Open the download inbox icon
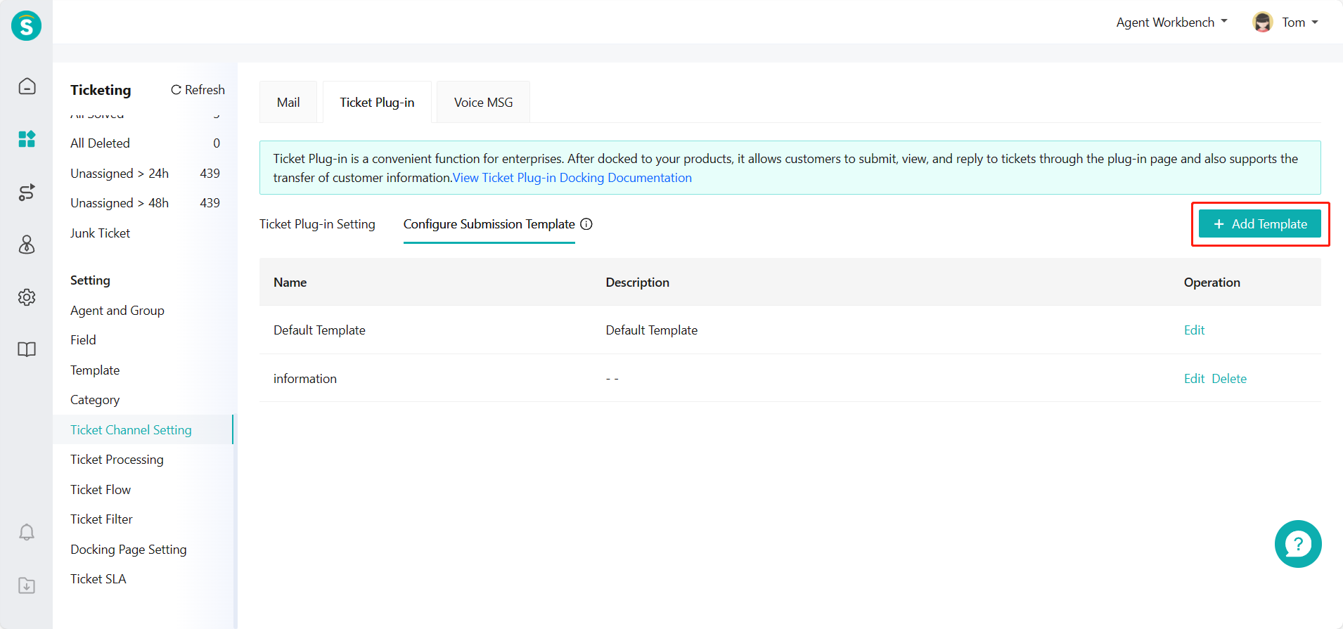Screen dimensions: 1343x629 [x=27, y=585]
